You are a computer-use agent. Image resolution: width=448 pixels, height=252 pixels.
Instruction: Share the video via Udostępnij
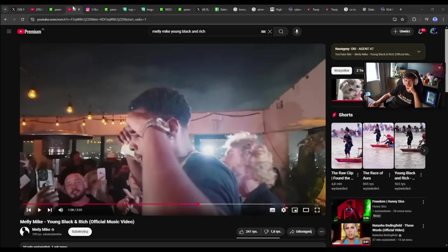[x=301, y=232]
